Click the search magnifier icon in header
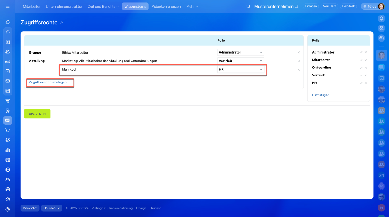The height and width of the screenshot is (217, 389). point(248,6)
